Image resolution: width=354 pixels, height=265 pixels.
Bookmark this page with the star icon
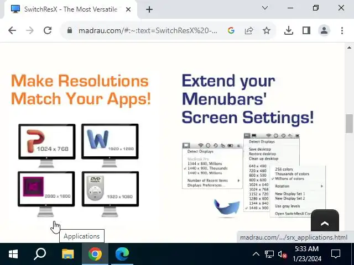(267, 30)
